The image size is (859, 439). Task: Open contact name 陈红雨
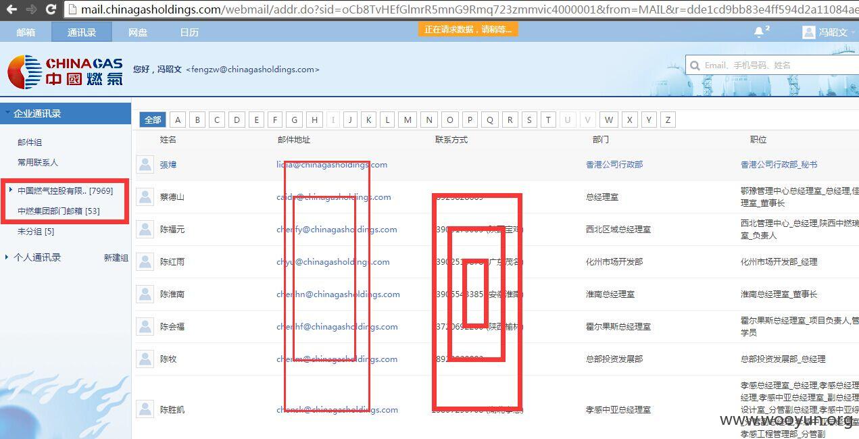click(172, 262)
